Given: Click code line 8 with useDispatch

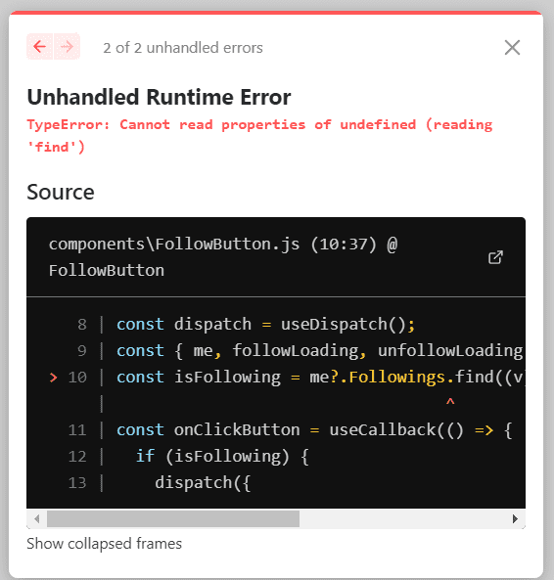Looking at the screenshot, I should click(266, 325).
